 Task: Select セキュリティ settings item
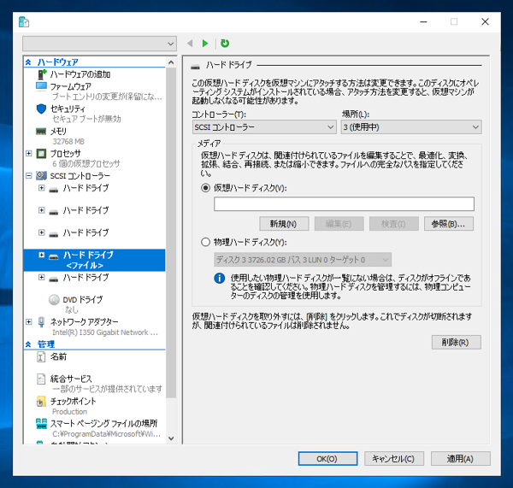(68, 109)
